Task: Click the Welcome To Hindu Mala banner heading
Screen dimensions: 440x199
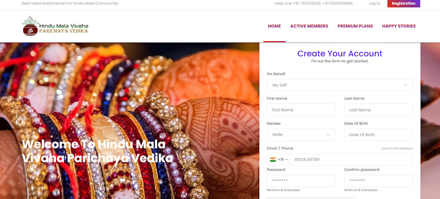Action: click(97, 151)
